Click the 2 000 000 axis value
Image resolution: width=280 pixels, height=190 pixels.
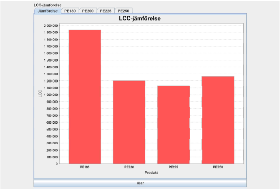click(x=51, y=26)
